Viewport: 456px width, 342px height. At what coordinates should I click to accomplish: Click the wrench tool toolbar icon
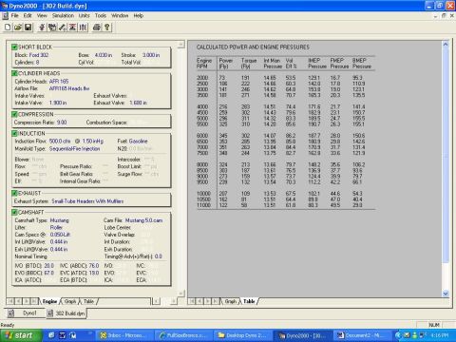[63, 28]
